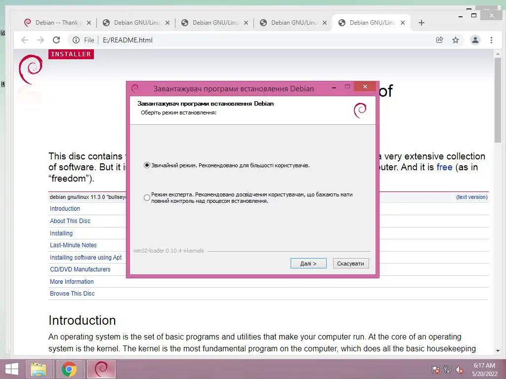Go forward in Chrome
Viewport: 506px width, 379px height.
41,40
